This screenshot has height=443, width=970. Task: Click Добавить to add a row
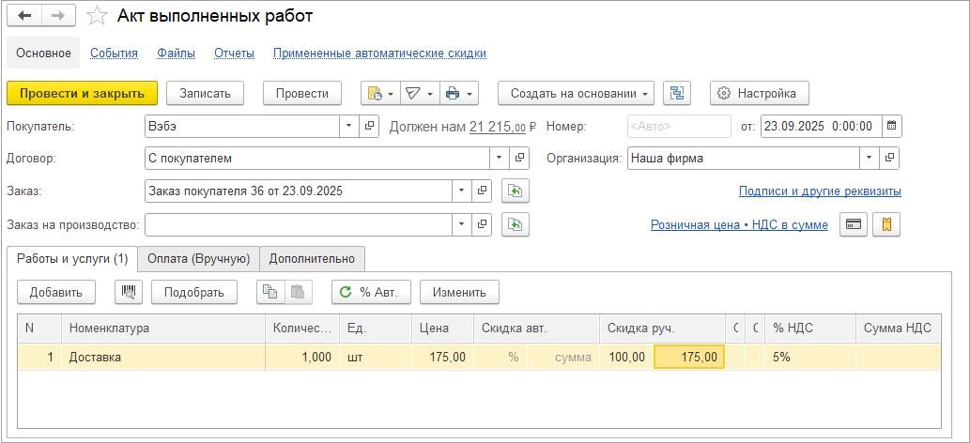click(56, 292)
